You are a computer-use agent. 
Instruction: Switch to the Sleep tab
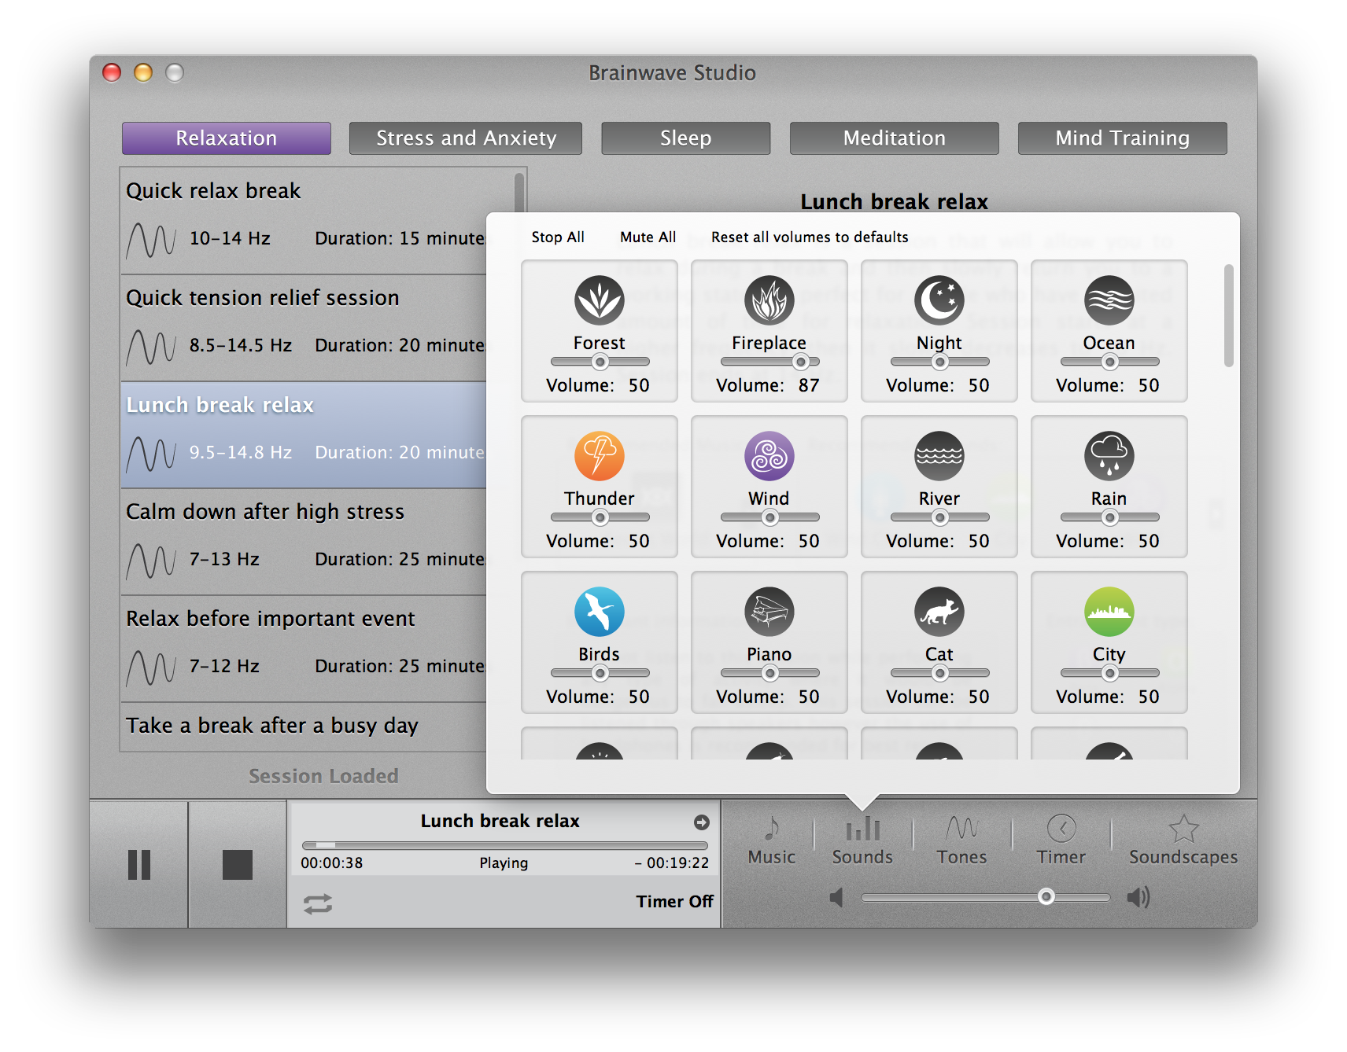(685, 138)
